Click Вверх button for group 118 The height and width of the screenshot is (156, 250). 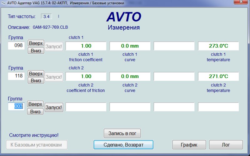[36, 74]
